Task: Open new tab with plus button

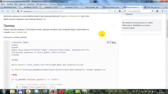Action: coord(166,7)
